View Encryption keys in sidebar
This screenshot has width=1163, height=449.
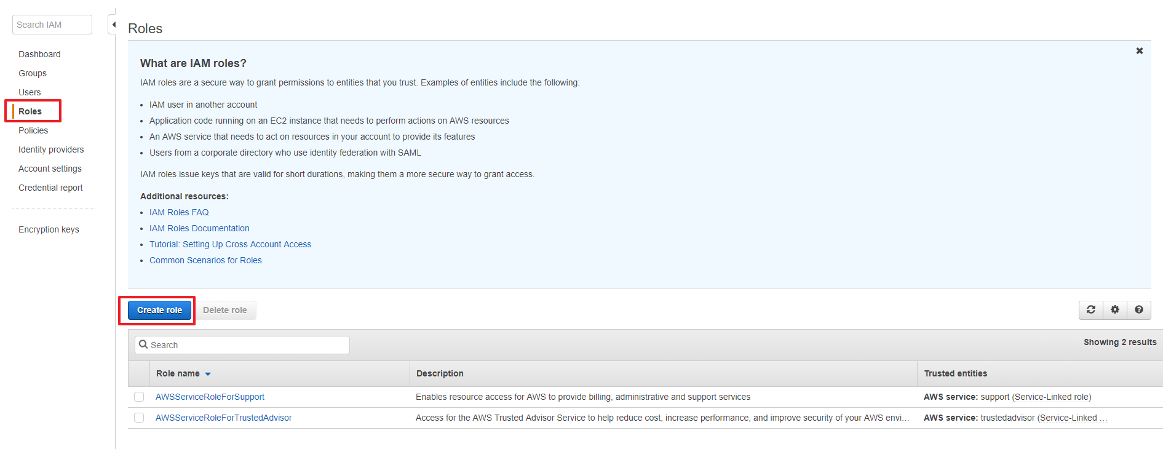click(x=49, y=229)
